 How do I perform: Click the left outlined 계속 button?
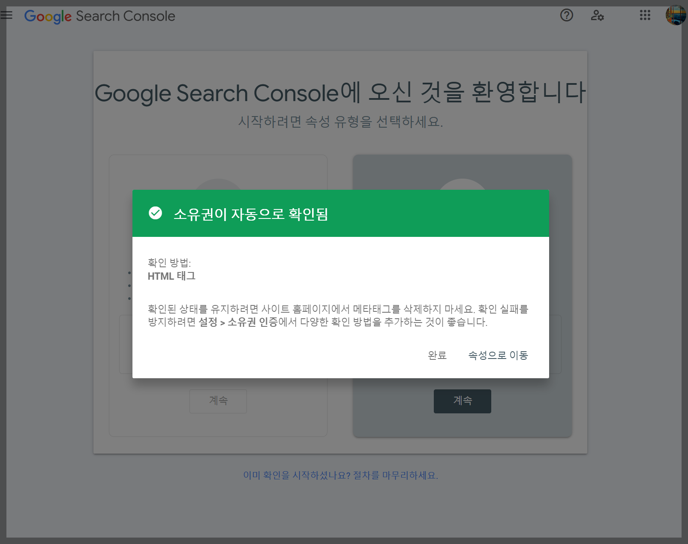[218, 401]
